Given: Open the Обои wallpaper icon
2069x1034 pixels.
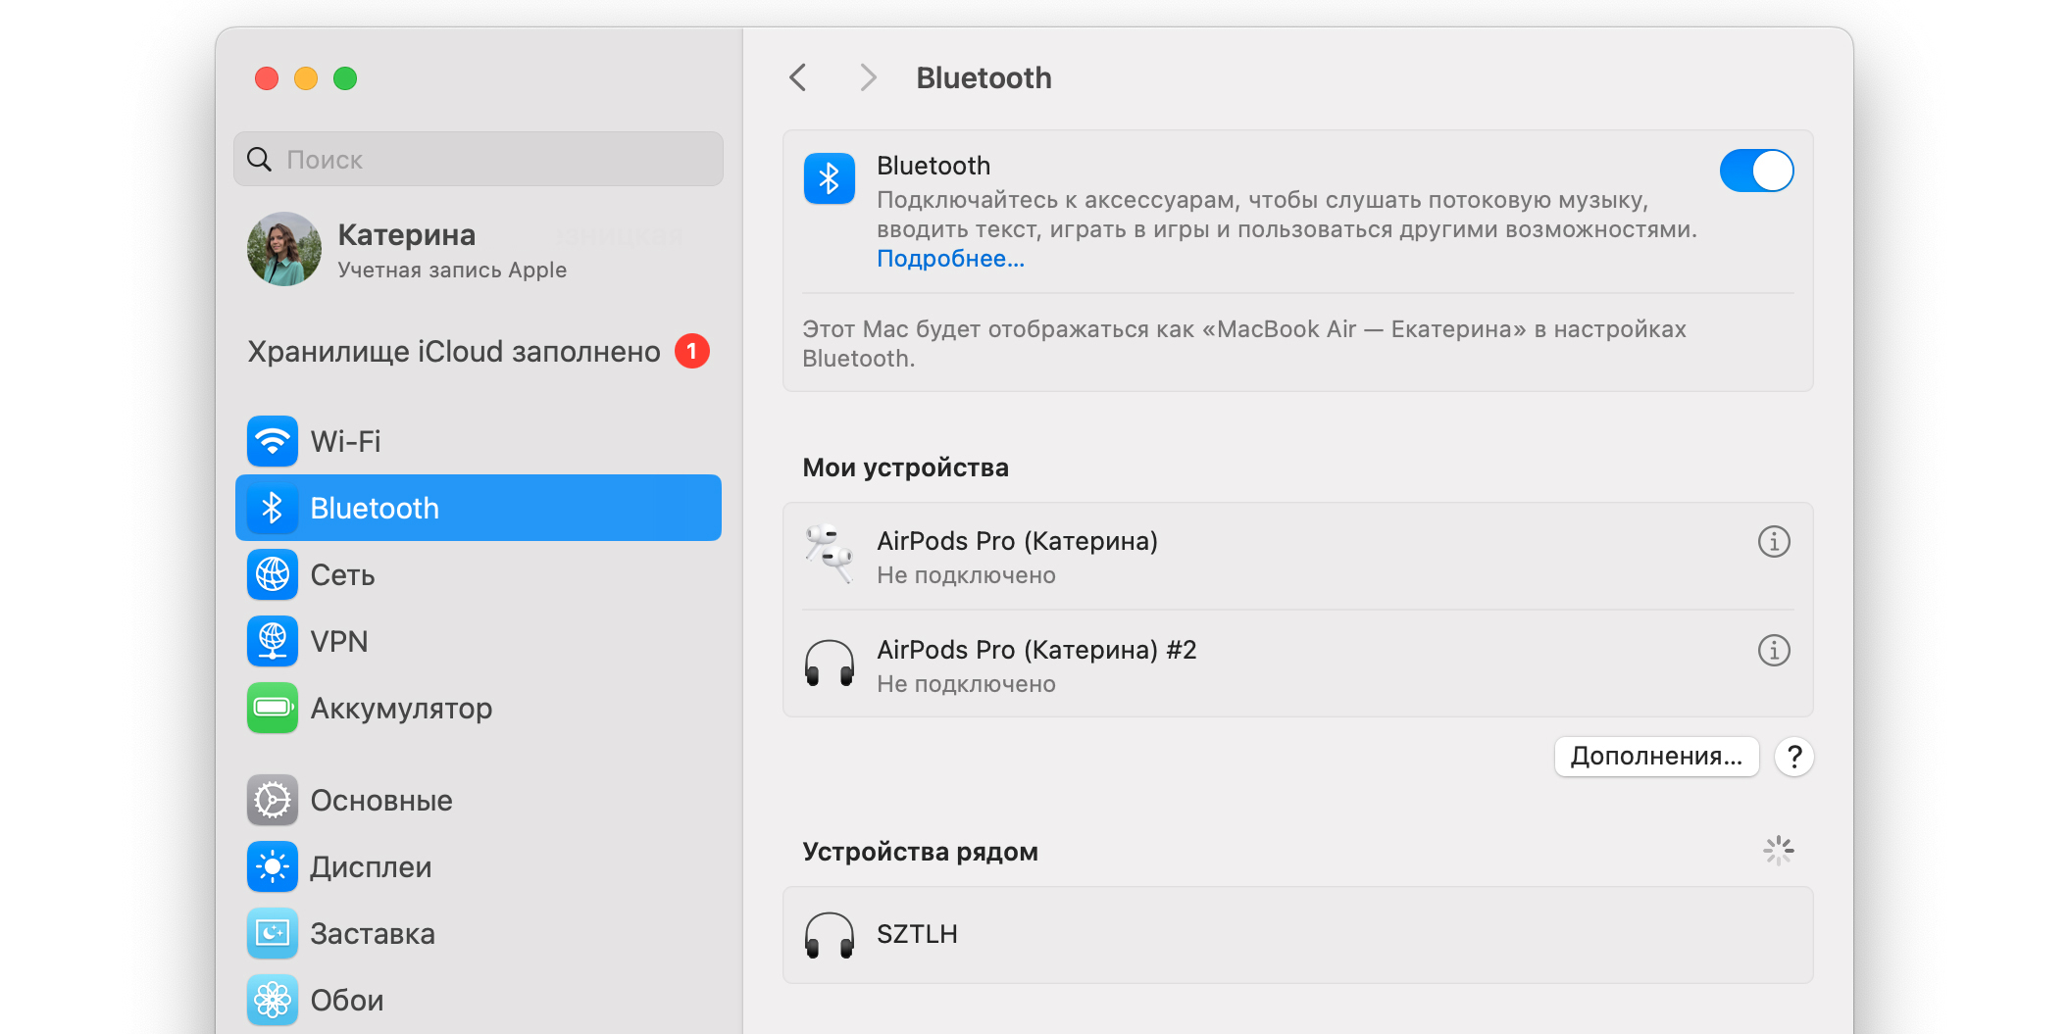Looking at the screenshot, I should [x=273, y=1000].
